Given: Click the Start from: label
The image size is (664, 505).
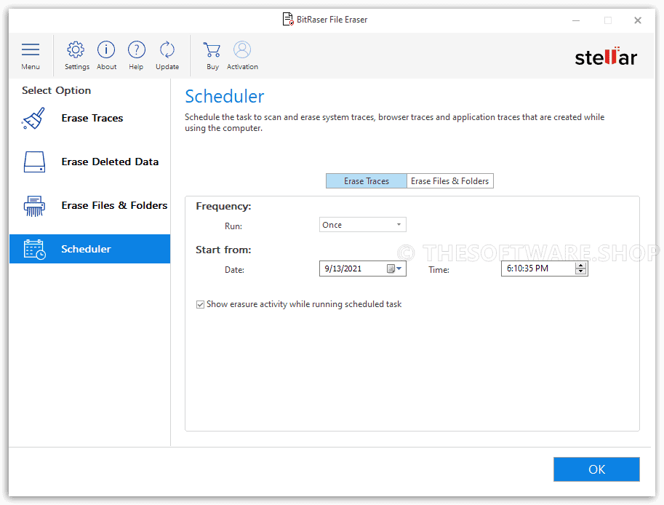Looking at the screenshot, I should (x=223, y=250).
